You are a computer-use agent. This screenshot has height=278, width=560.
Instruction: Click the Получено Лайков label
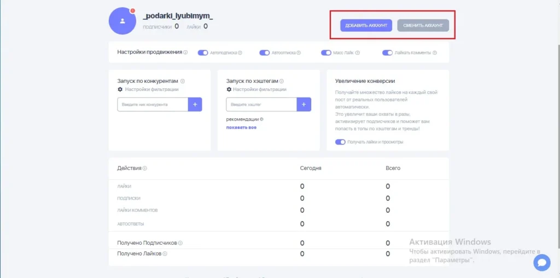(139, 254)
